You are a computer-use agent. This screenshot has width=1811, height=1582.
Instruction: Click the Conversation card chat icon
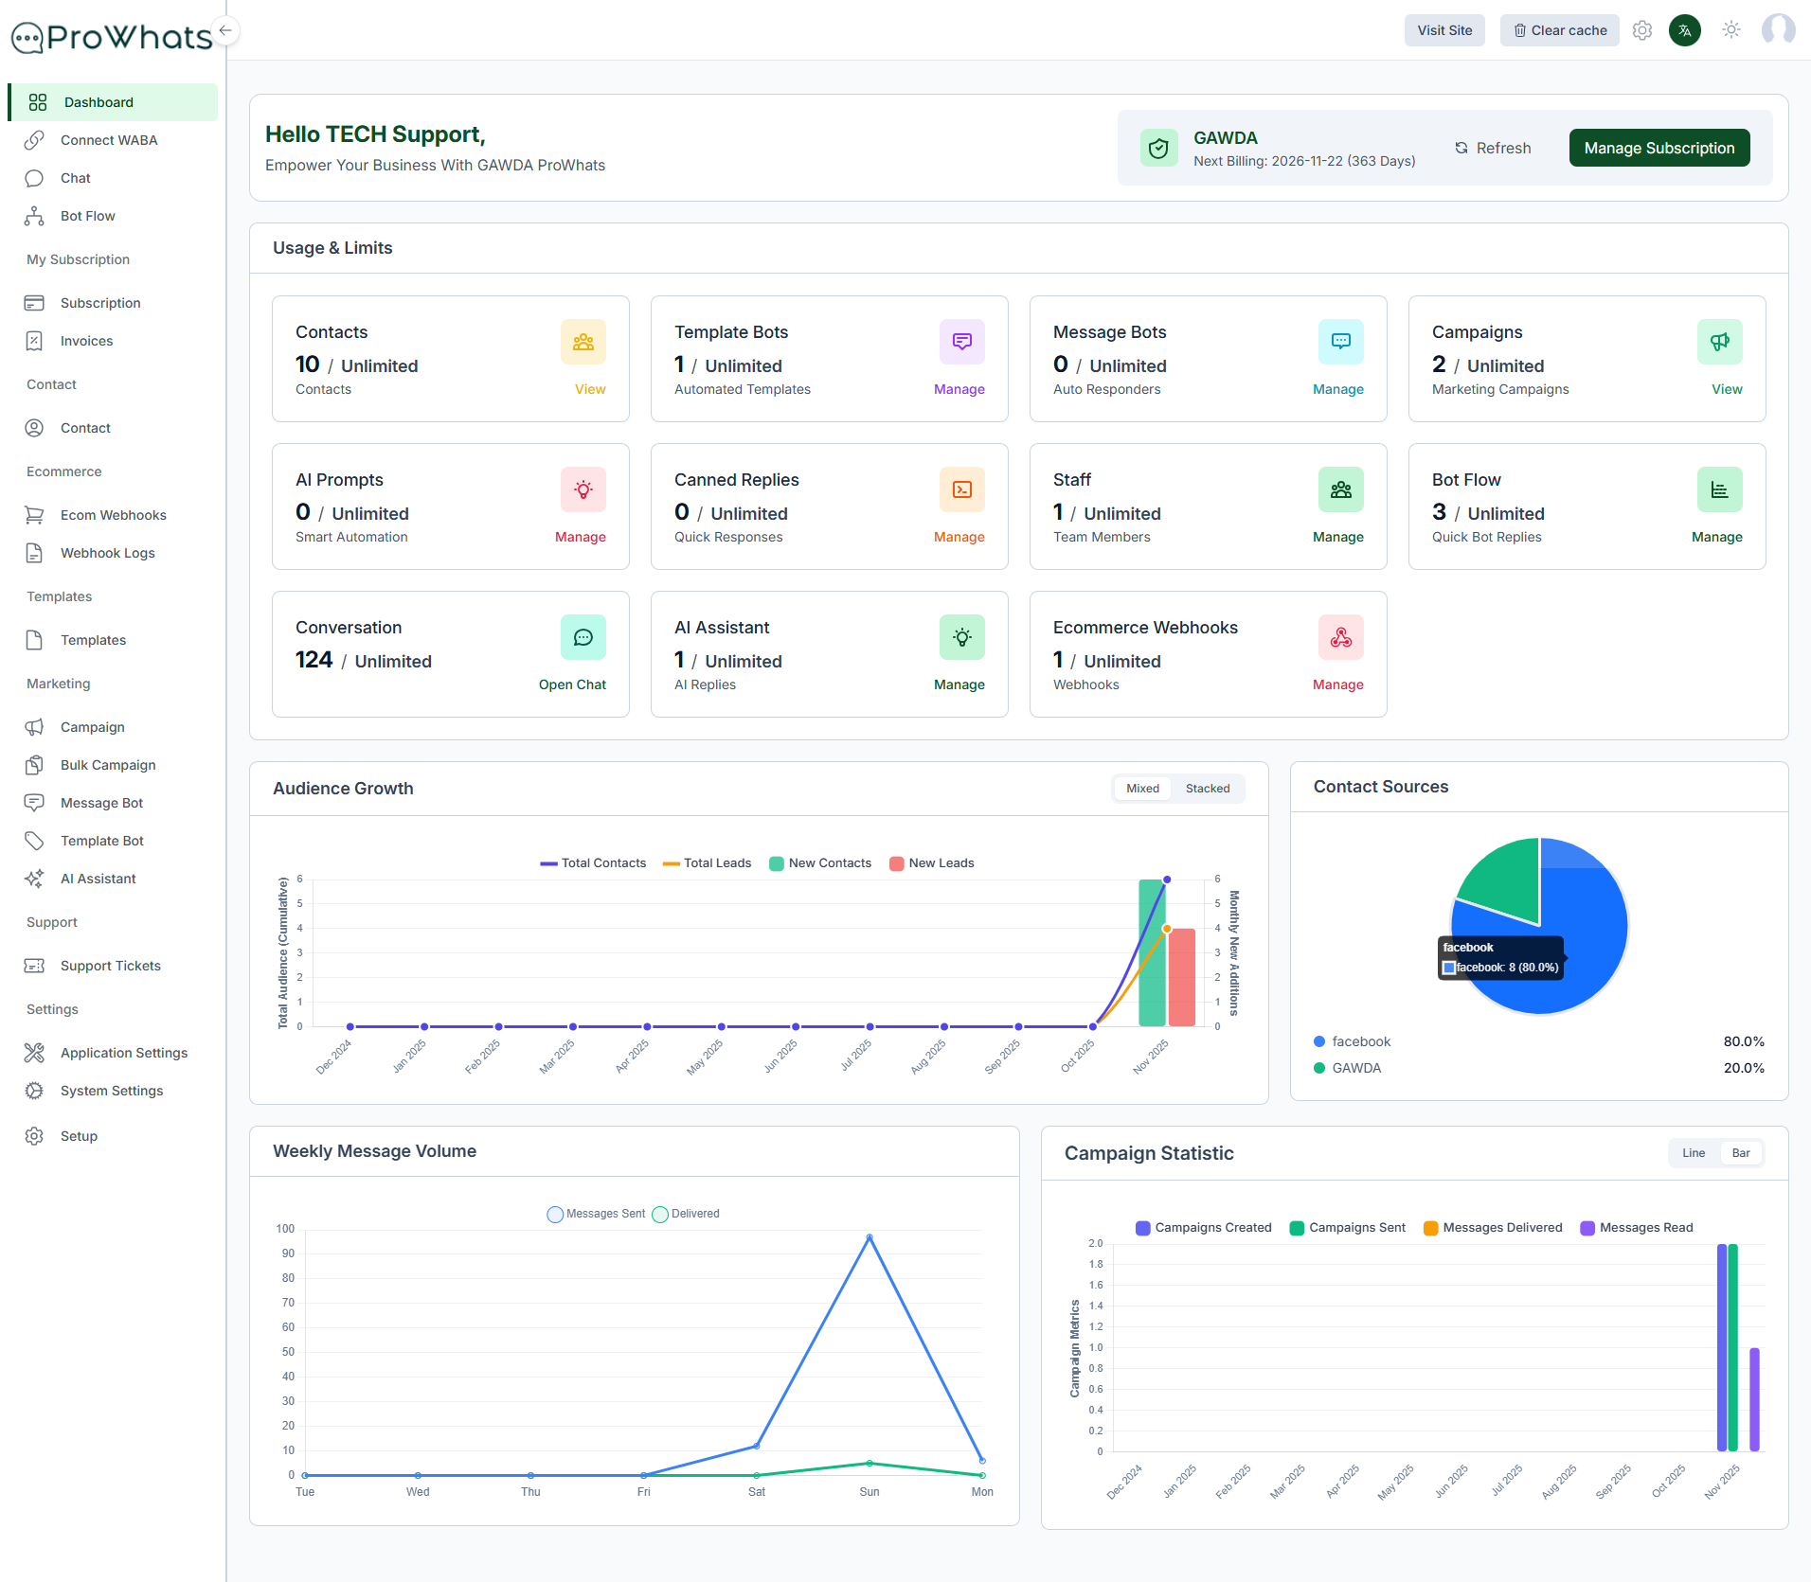[583, 637]
